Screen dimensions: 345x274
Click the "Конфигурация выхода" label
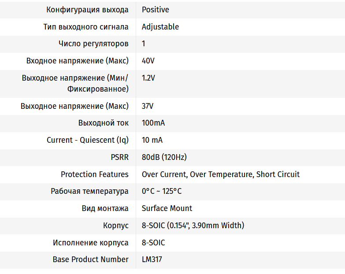click(87, 10)
